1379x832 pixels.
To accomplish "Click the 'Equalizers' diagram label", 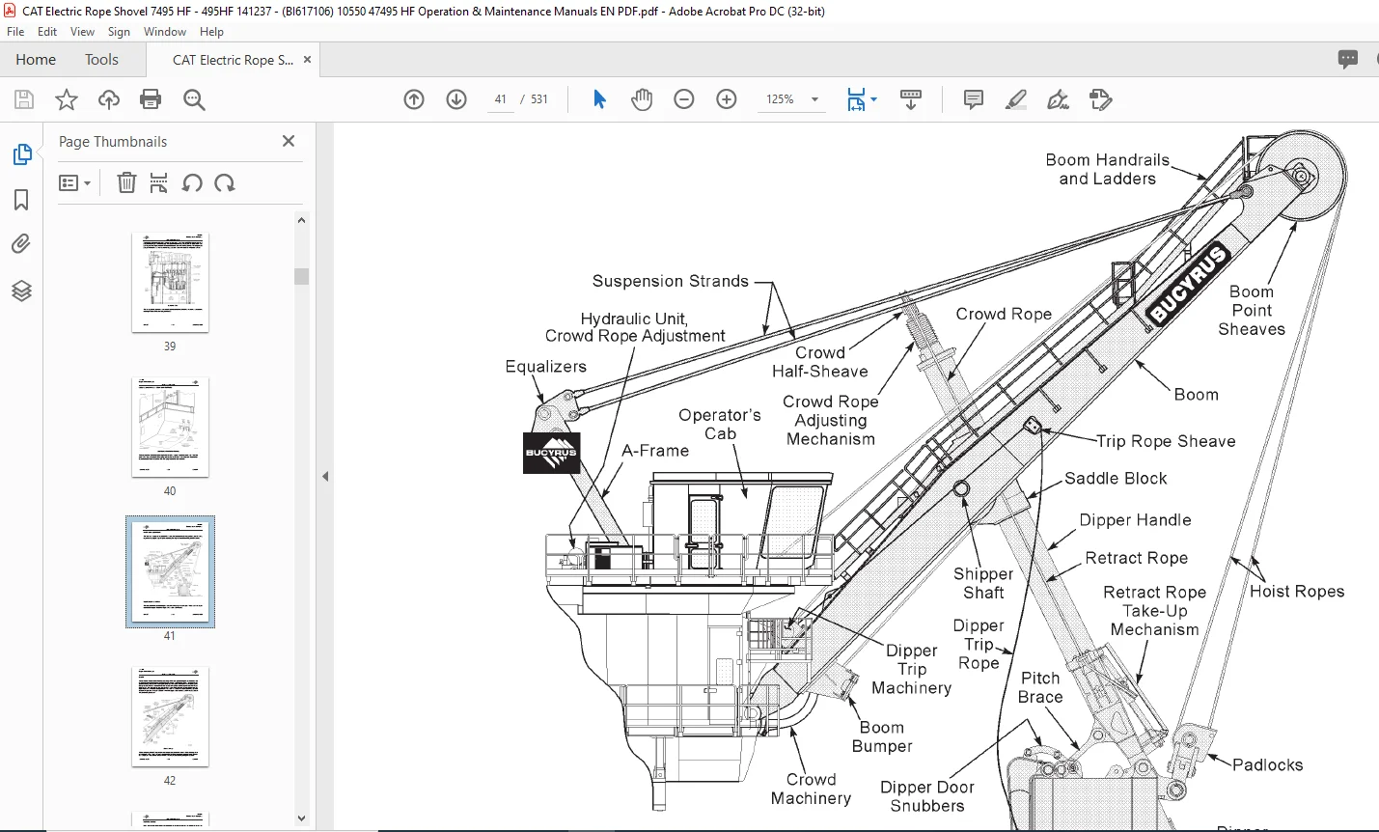I will (546, 367).
